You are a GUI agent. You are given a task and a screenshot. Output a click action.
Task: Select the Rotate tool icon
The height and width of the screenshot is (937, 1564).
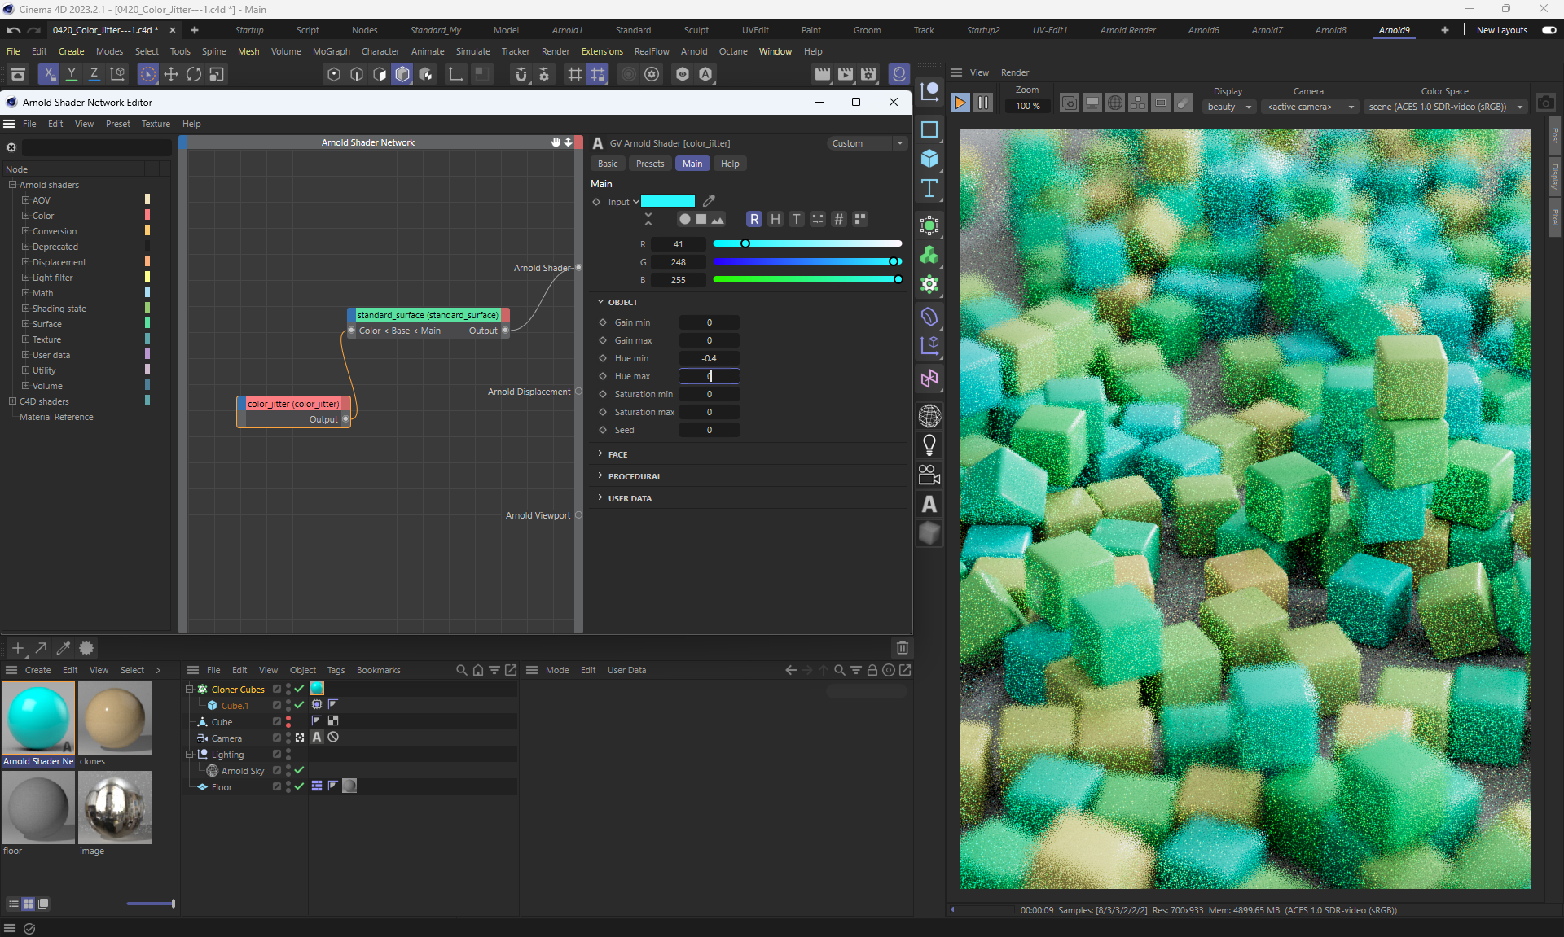[194, 74]
